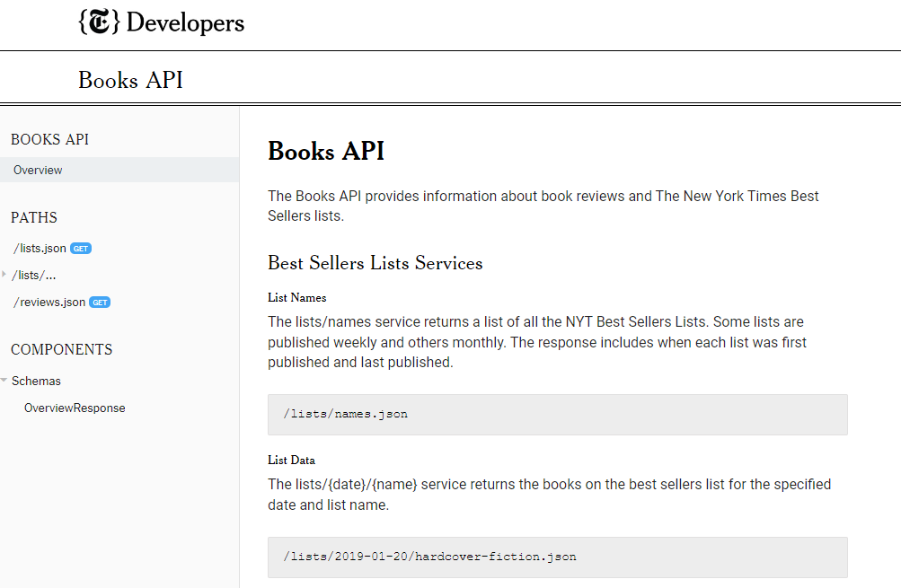Select Overview in the Books API sidebar
Screen dimensions: 901x588
coord(37,170)
